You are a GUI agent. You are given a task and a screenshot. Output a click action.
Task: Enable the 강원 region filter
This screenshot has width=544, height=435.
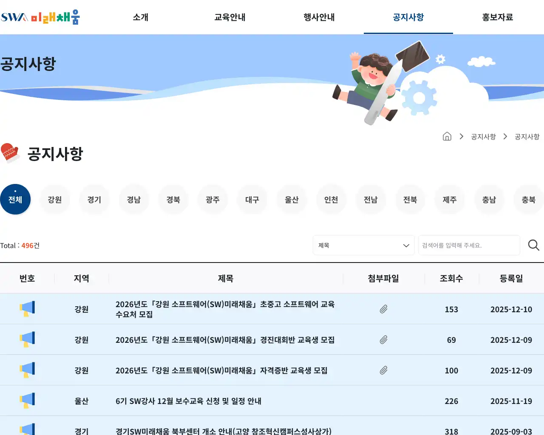(x=55, y=199)
